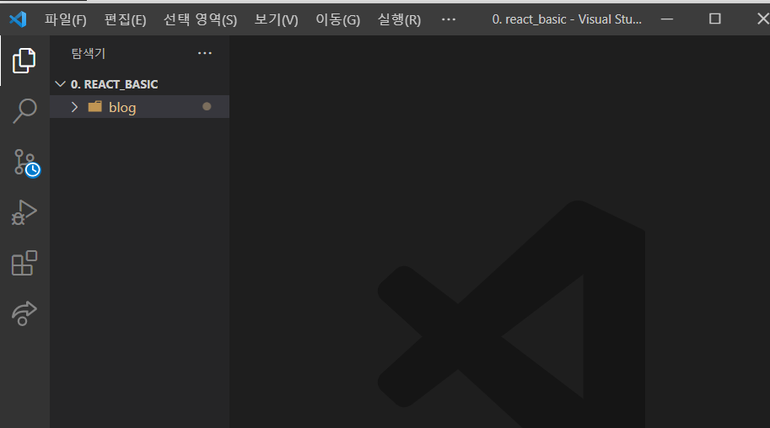Open the Source Control view icon
Screen dimensions: 770x428
(25, 163)
